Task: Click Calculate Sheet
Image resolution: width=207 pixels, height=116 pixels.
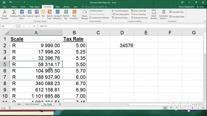Action: point(177,17)
